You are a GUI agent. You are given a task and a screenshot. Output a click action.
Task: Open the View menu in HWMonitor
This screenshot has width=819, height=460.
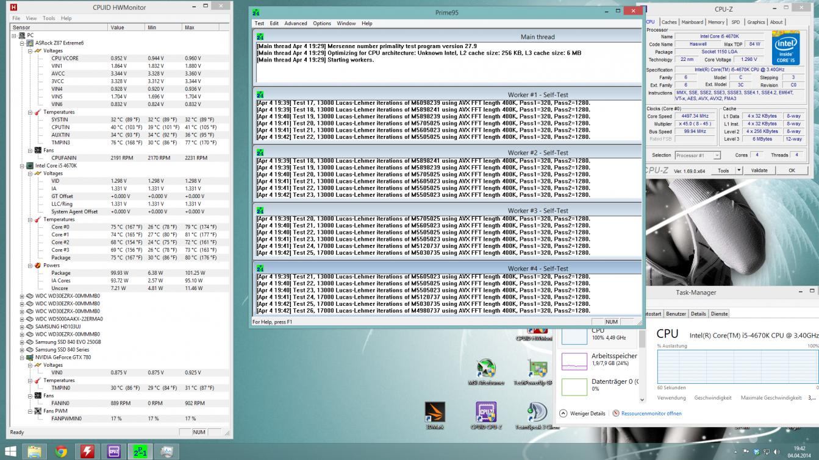pos(31,18)
